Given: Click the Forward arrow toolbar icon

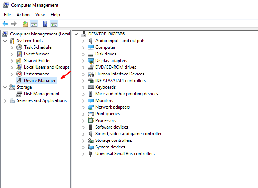Looking at the screenshot, I should 14,24.
